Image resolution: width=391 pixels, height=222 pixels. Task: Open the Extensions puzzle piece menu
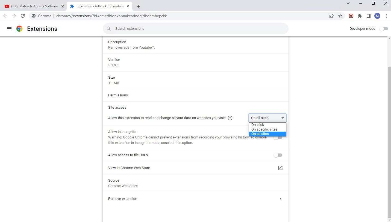360,16
